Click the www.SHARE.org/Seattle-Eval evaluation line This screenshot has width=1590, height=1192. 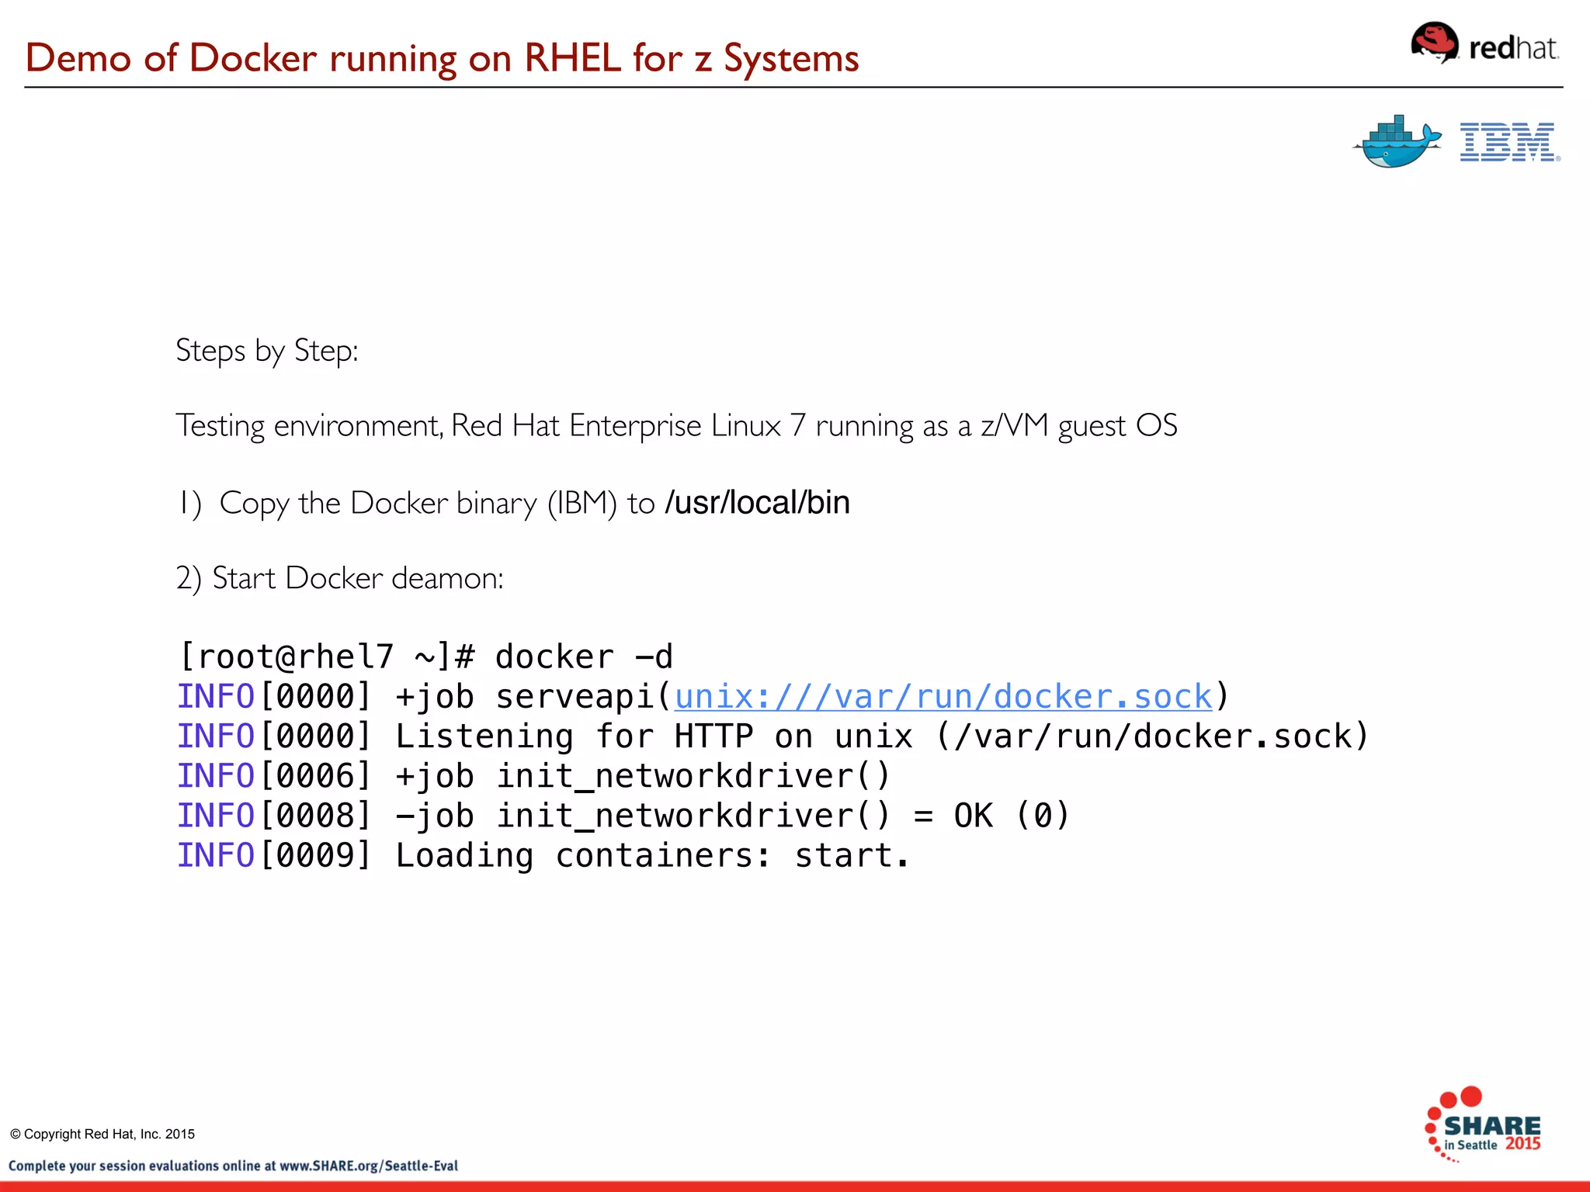[x=233, y=1166]
